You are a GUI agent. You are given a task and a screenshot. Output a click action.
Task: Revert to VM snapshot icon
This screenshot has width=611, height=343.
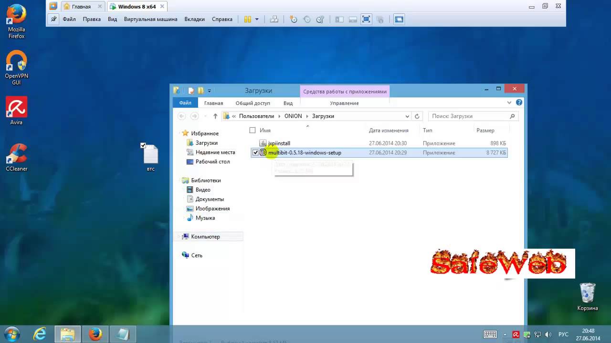click(x=307, y=19)
